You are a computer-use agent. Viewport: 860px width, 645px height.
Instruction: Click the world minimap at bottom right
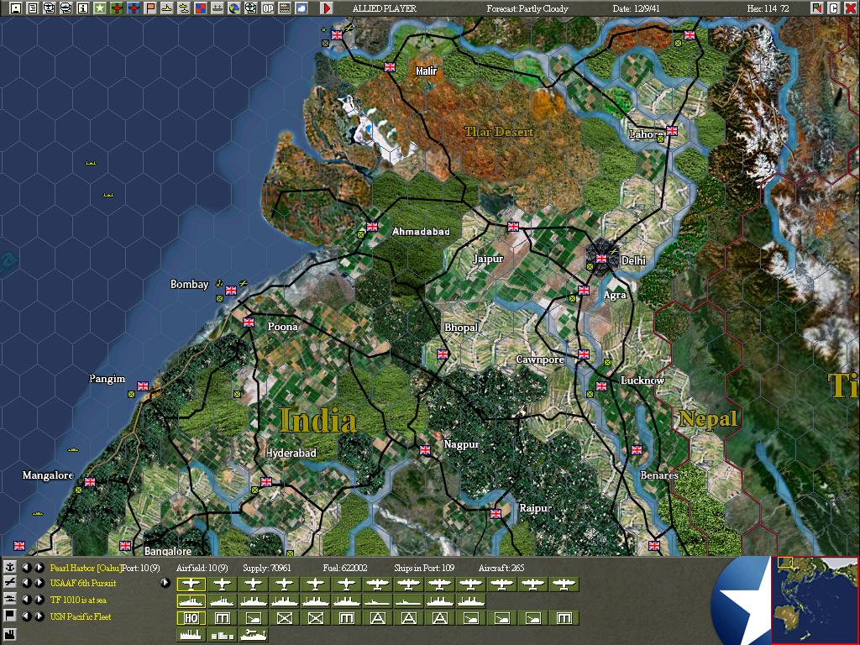(815, 600)
